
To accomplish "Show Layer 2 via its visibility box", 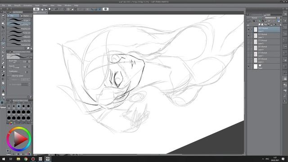I will (248, 60).
